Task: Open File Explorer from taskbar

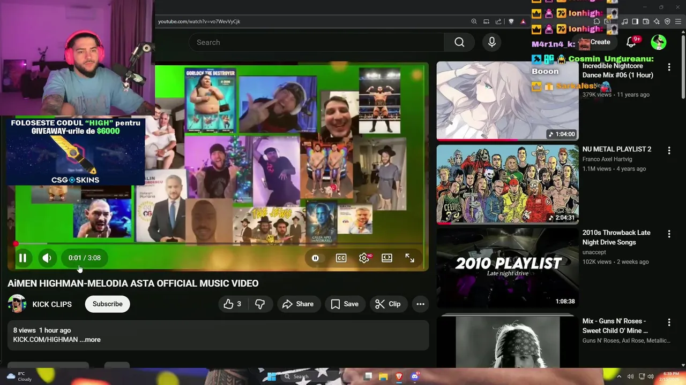Action: (383, 376)
